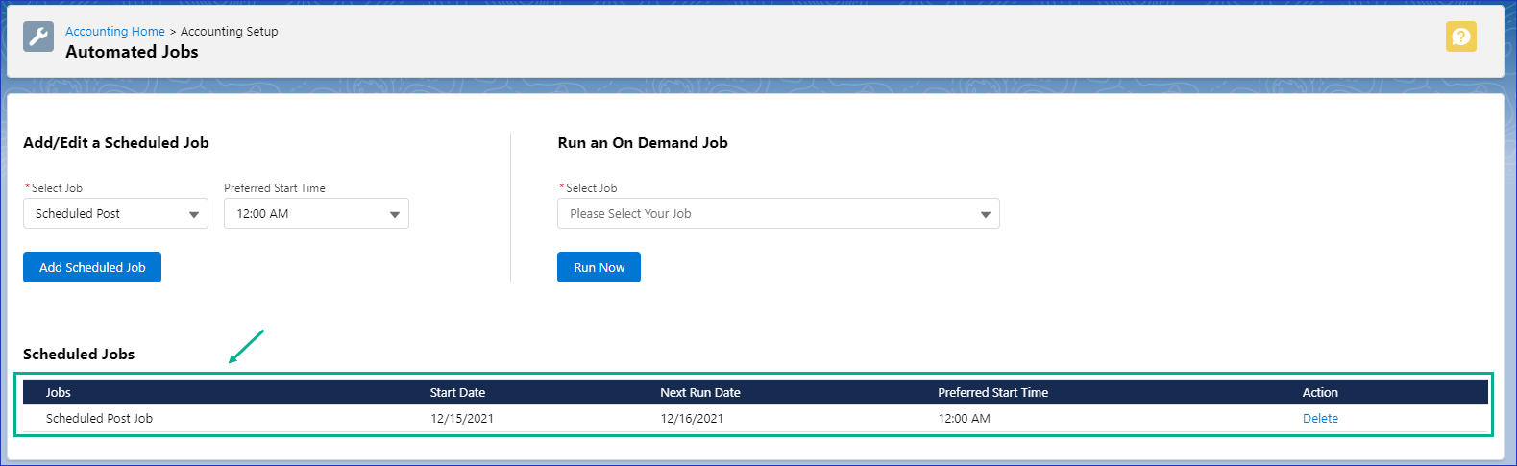Click the Accounting Setup breadcrumb text
Image resolution: width=1517 pixels, height=466 pixels.
coord(229,32)
